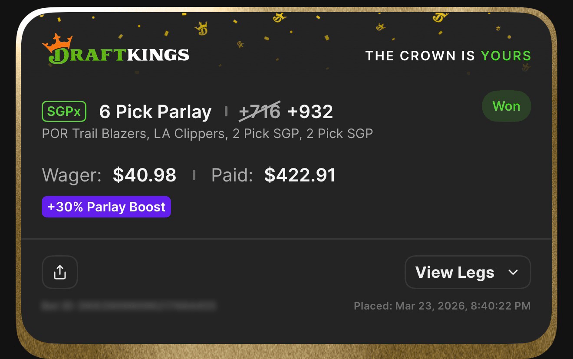Select the 6 Pick Parlay title
The image size is (573, 359).
(x=155, y=112)
